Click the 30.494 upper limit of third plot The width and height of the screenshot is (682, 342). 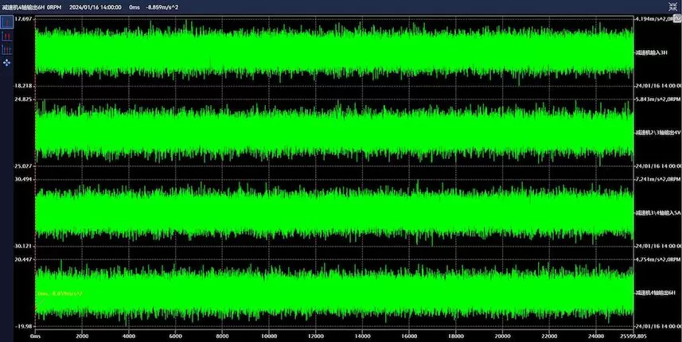coord(22,180)
